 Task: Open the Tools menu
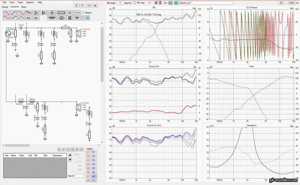click(20, 2)
